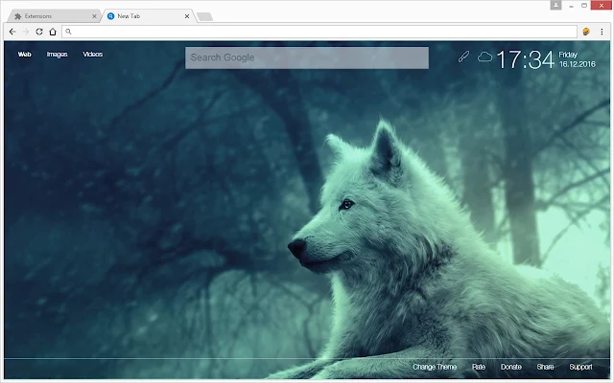614x383 pixels.
Task: Click the forward navigation arrow
Action: [26, 32]
